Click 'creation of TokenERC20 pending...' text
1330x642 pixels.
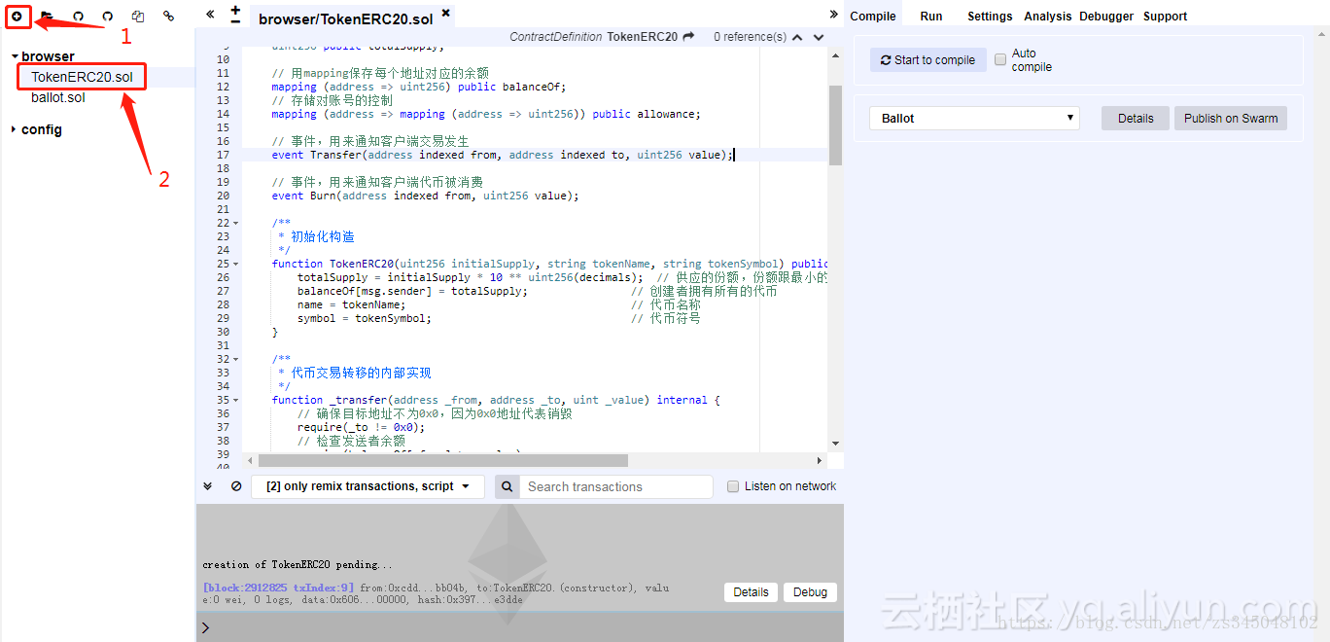297,564
